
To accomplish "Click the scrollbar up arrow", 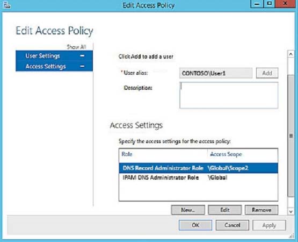I will point(291,54).
